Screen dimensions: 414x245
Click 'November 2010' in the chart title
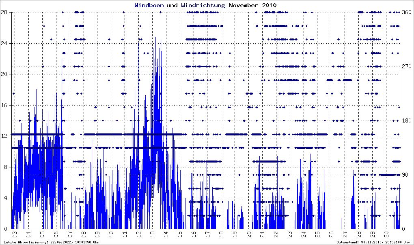coord(253,5)
